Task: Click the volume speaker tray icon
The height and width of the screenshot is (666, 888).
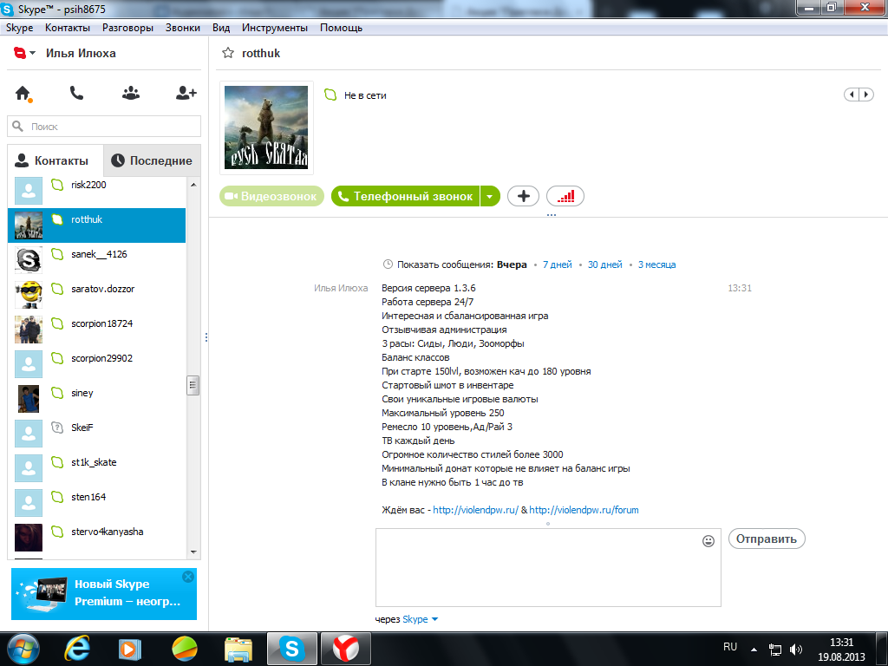Action: coord(796,650)
